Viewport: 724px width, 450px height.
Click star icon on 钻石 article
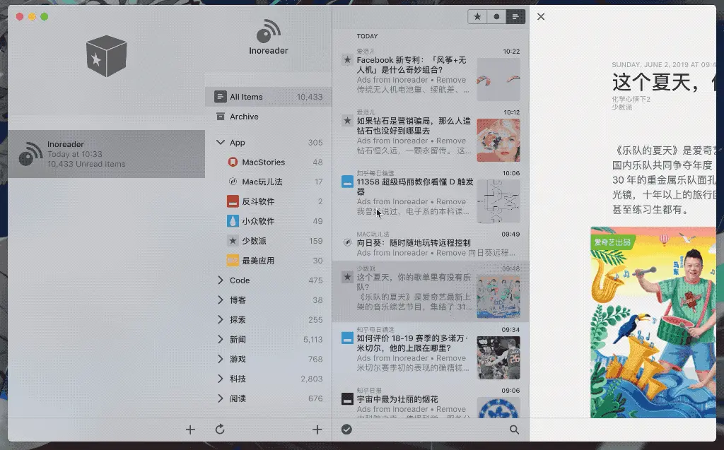coord(347,121)
